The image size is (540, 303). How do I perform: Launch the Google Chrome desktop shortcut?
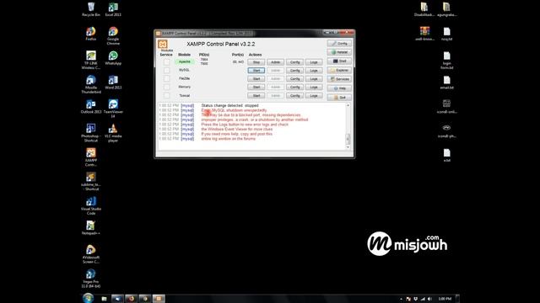(x=113, y=35)
